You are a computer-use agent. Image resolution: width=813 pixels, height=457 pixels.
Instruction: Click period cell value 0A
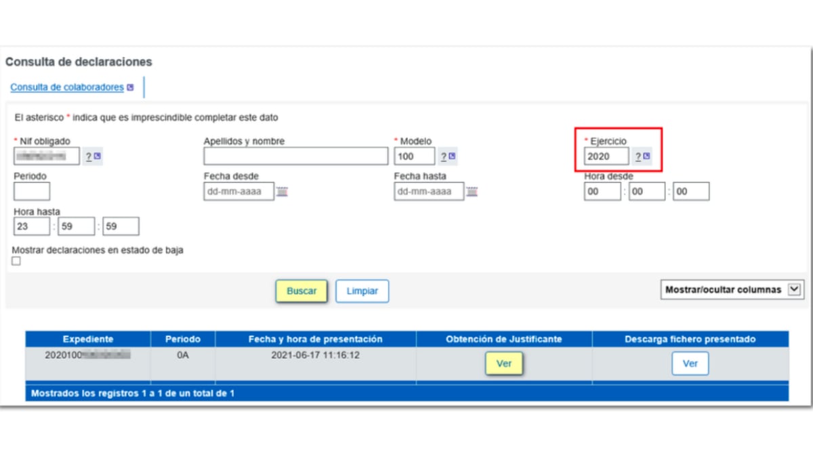click(x=183, y=355)
